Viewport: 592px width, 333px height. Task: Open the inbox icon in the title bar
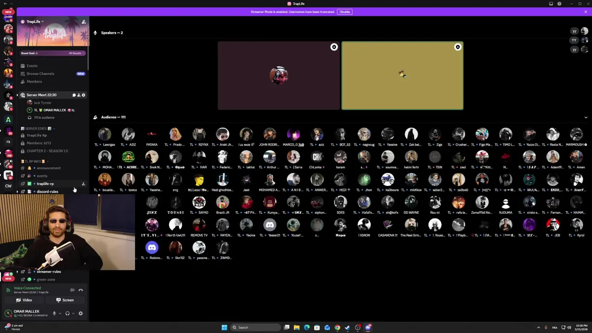551,4
